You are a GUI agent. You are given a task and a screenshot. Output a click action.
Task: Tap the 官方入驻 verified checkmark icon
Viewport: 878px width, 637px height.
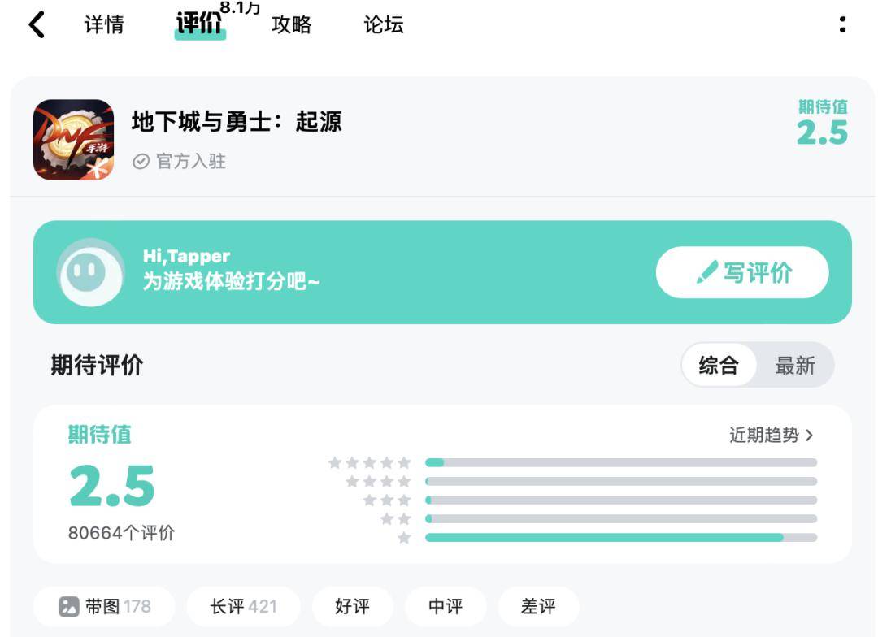(141, 162)
